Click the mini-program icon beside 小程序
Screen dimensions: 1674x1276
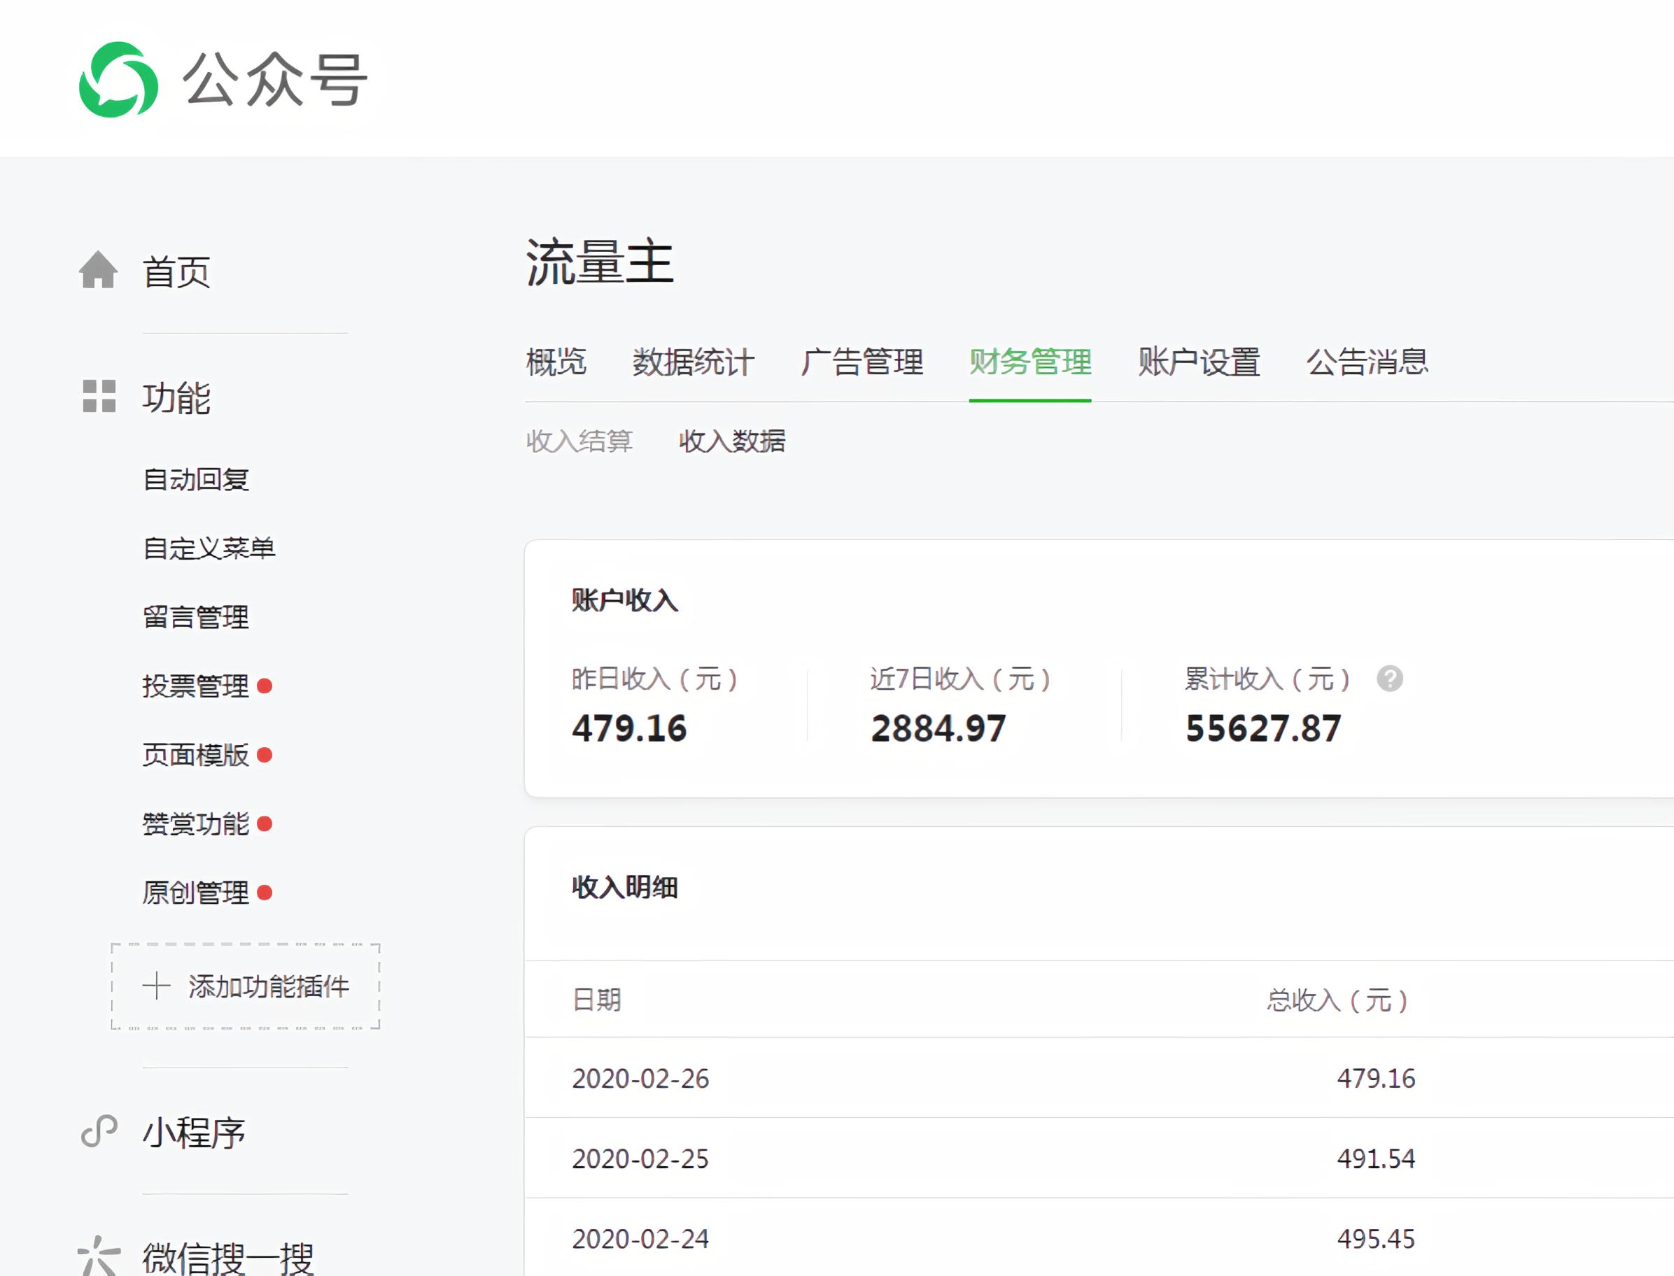[97, 1133]
